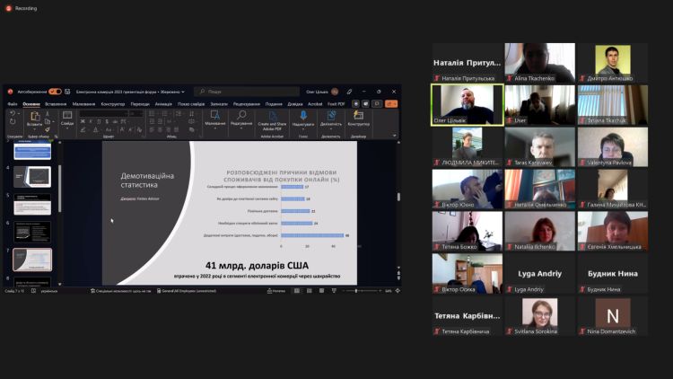The width and height of the screenshot is (673, 379).
Task: Switch to the Анімація ribbon tab
Action: point(163,103)
